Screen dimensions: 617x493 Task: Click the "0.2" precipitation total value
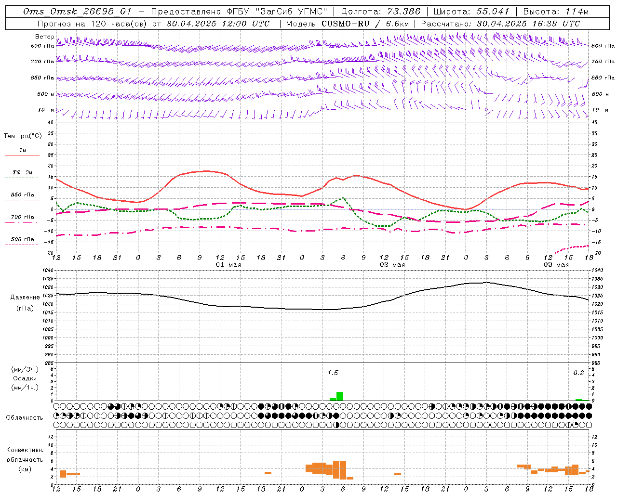point(578,373)
